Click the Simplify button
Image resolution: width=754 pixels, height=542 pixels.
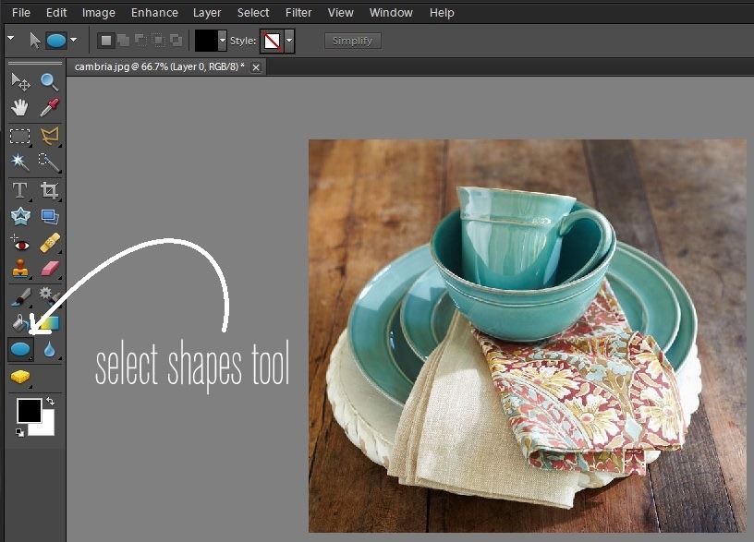coord(352,41)
